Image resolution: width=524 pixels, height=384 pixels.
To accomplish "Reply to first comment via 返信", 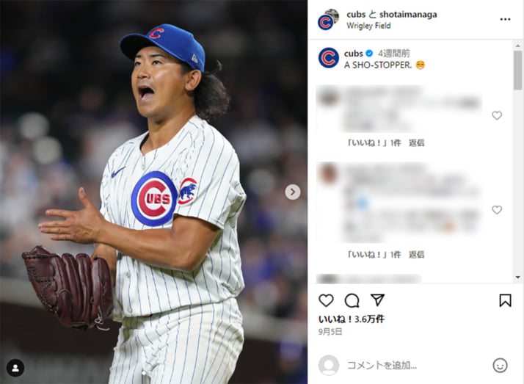I will [x=416, y=143].
